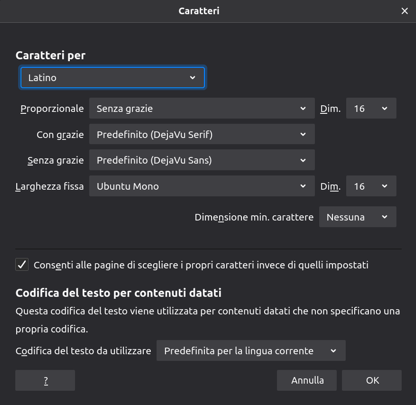Change the proportional font Dim. size dropdown
Viewport: 416px width, 405px height.
pos(371,108)
